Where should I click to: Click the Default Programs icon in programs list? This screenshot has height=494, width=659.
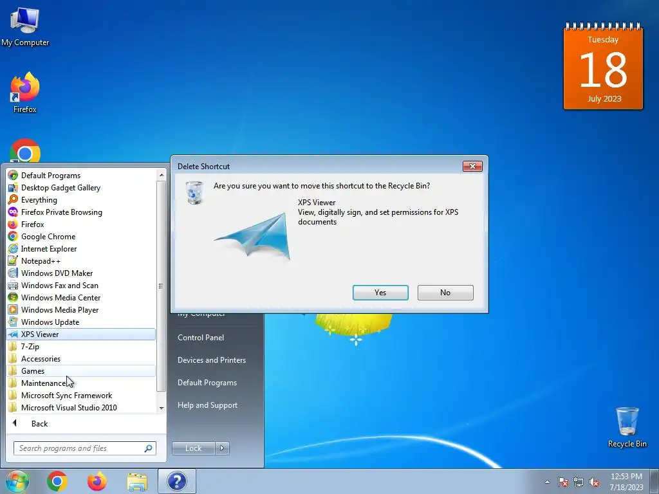[x=13, y=175]
